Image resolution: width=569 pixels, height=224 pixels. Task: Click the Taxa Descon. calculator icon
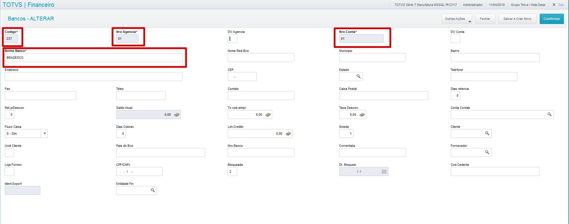tap(362, 115)
